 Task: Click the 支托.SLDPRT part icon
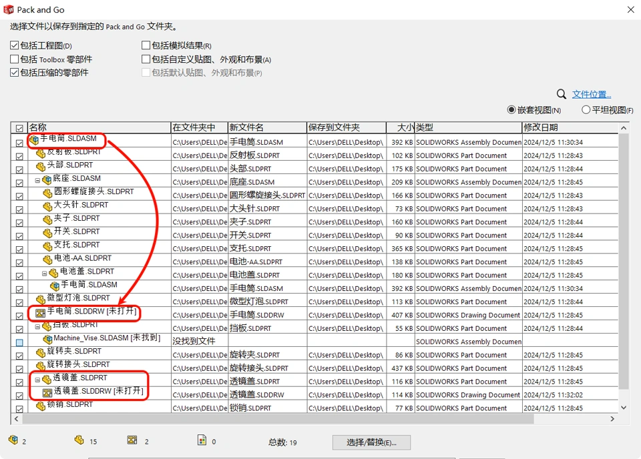[x=48, y=246]
